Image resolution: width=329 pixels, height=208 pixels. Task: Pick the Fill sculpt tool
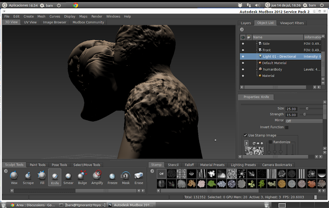coord(42,176)
